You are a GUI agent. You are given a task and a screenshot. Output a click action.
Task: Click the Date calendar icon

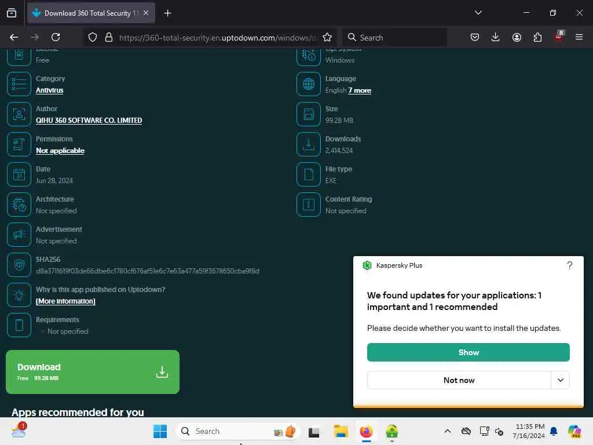point(19,174)
